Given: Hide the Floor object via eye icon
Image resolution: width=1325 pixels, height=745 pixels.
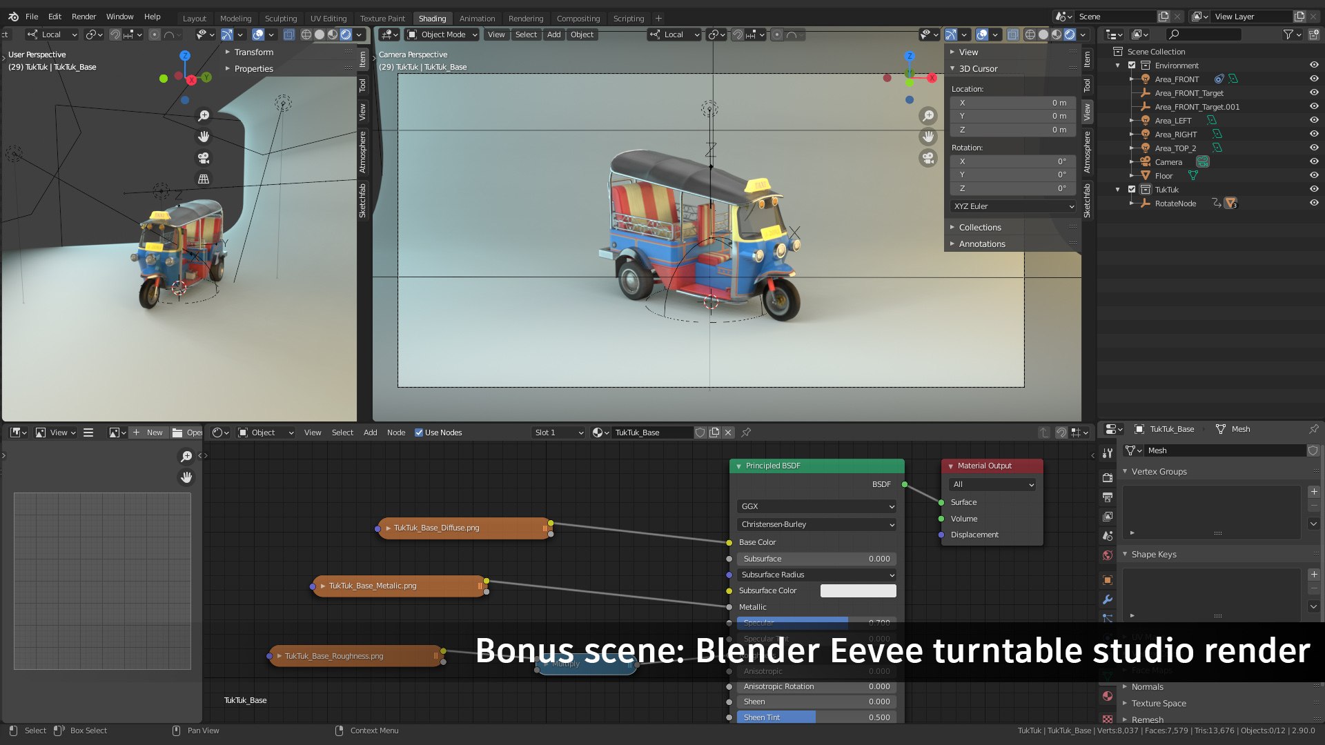Looking at the screenshot, I should tap(1314, 176).
